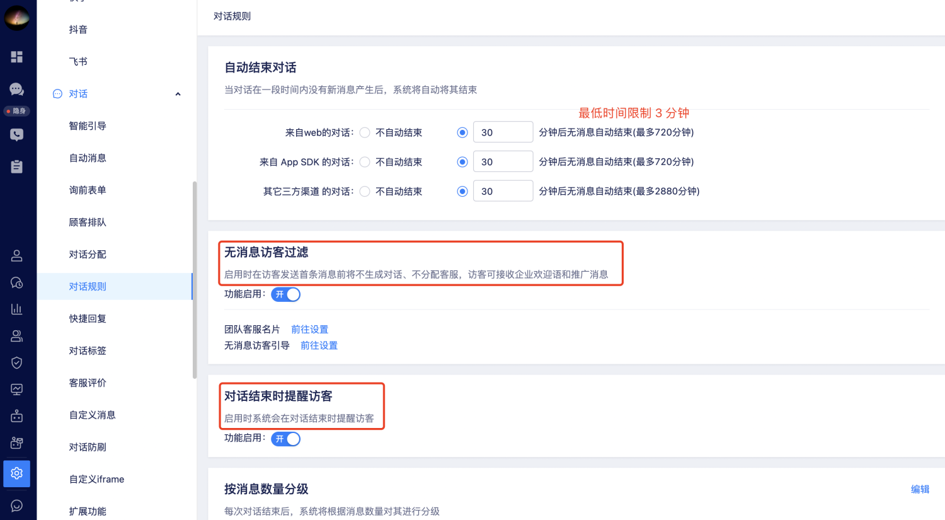Click the 按消息数量分级 heading
The image size is (945, 520).
click(x=266, y=490)
